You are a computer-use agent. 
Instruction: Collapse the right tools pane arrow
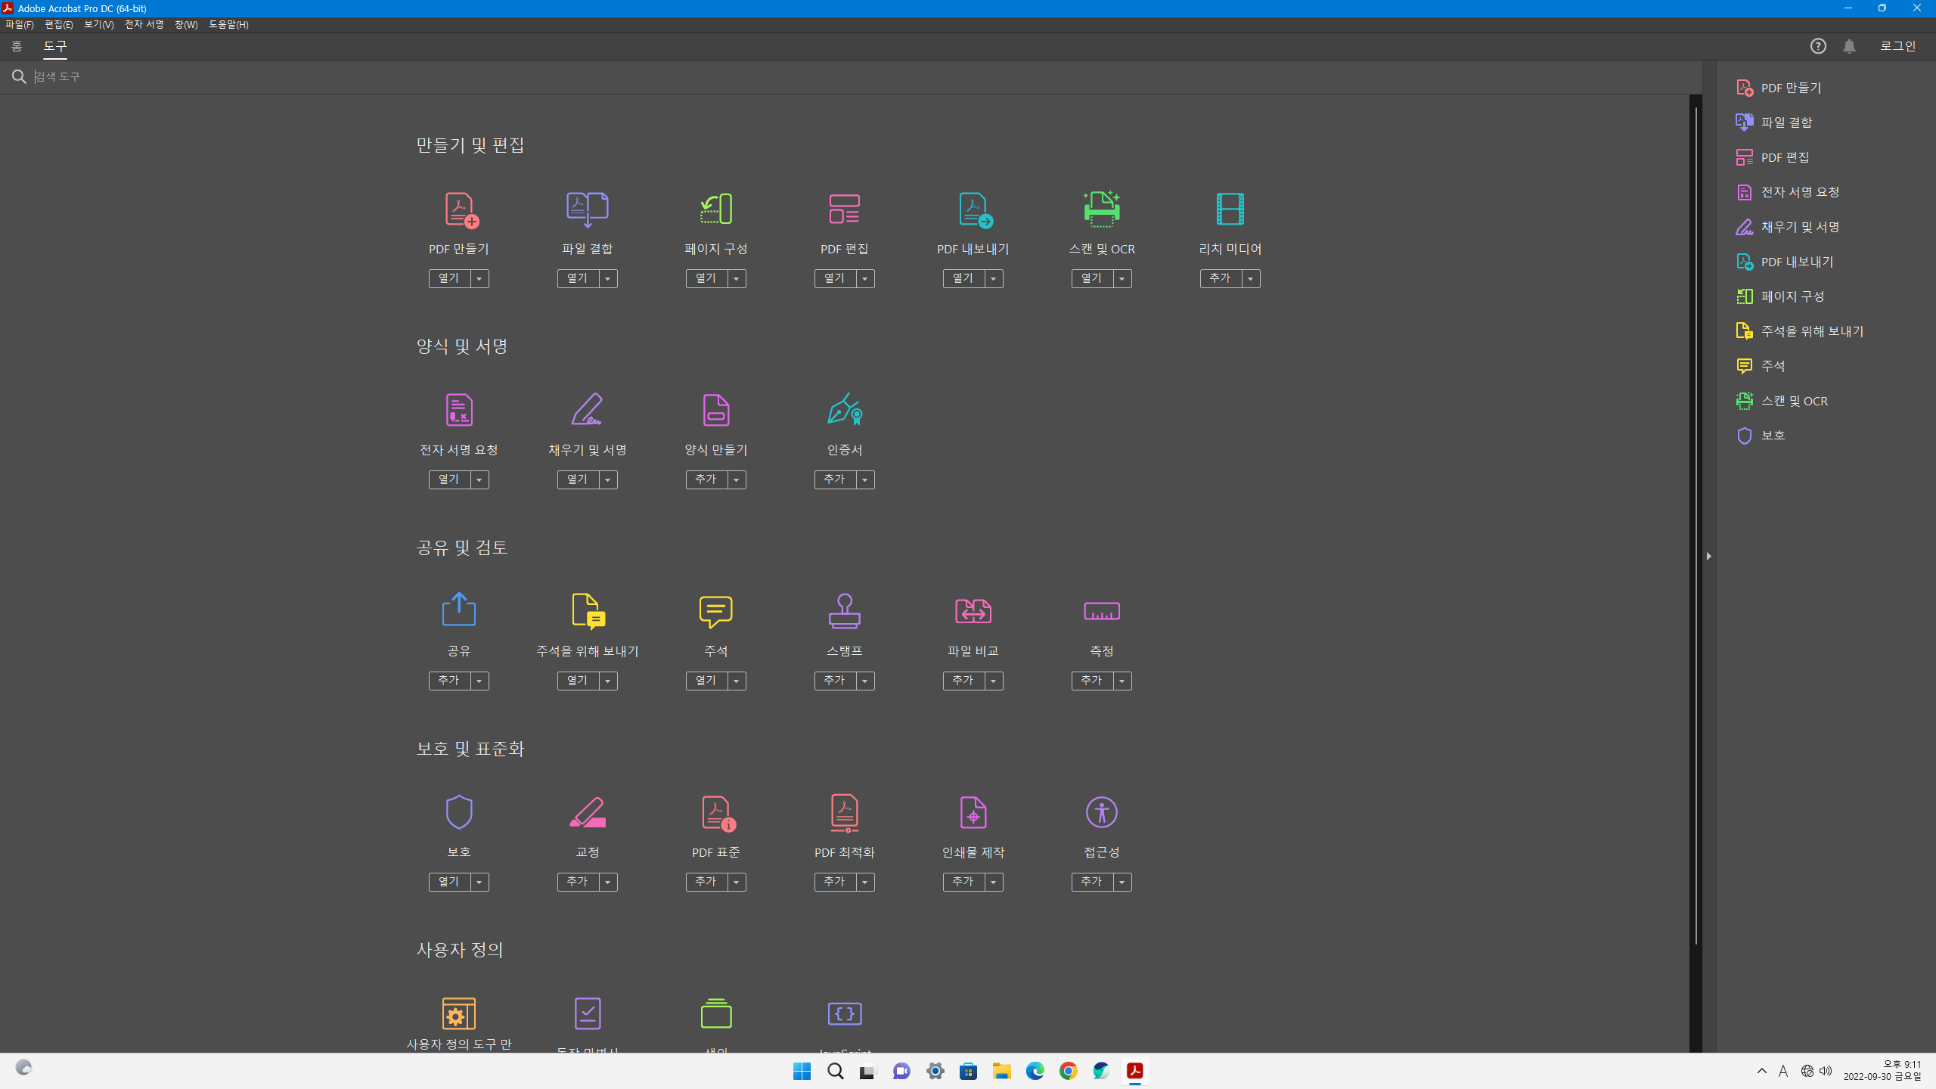coord(1708,556)
